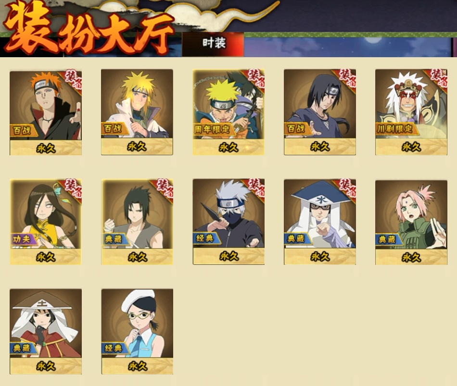This screenshot has width=457, height=386.
Task: Select the Kakashi 经典 costume card
Action: point(228,222)
